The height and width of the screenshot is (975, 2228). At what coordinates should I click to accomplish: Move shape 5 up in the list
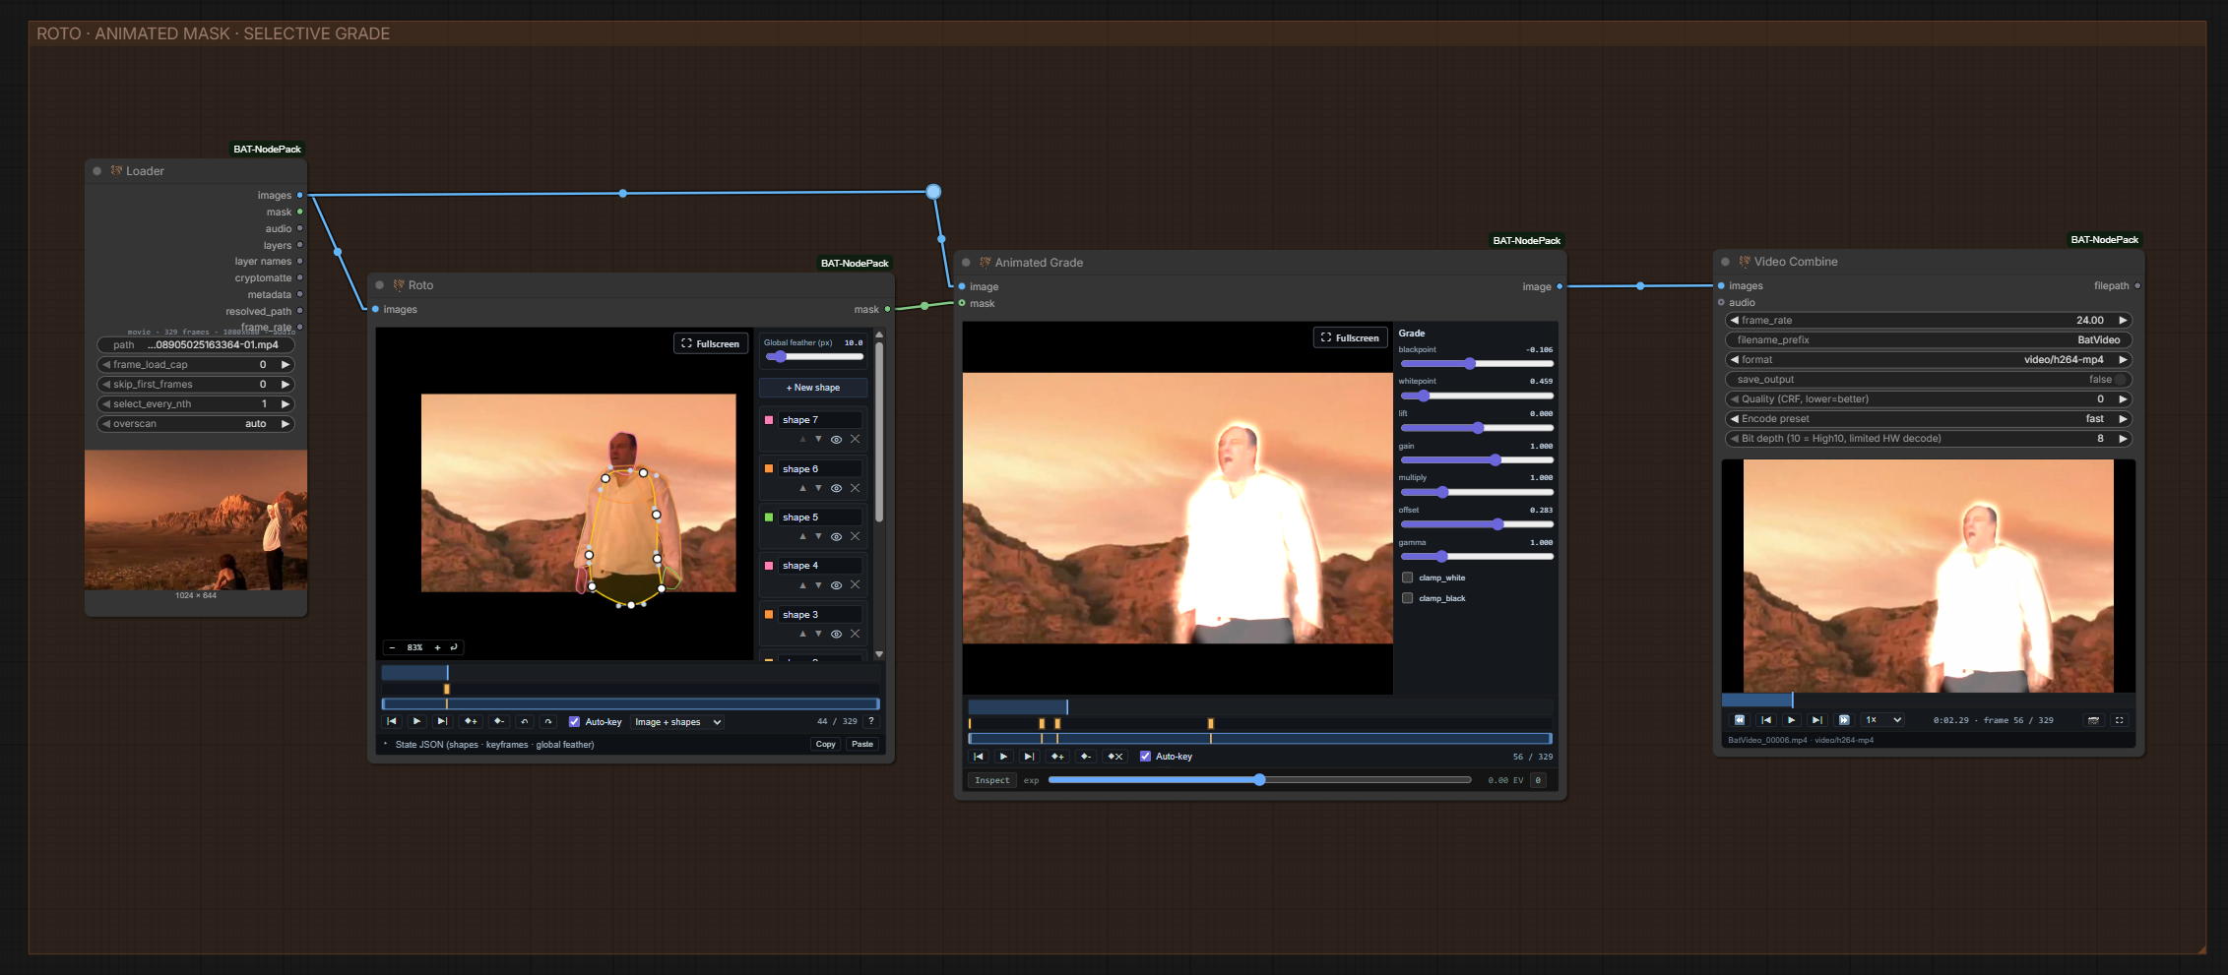pyautogui.click(x=802, y=536)
